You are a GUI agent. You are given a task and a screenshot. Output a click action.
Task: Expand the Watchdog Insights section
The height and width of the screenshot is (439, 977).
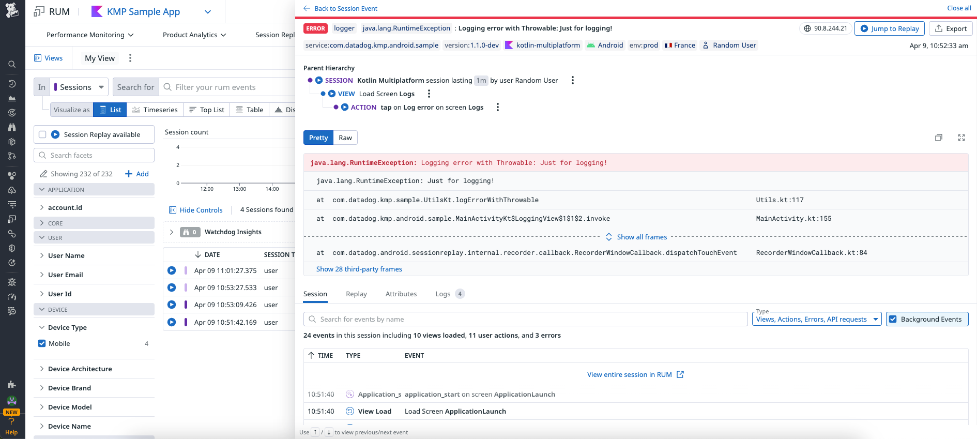[x=172, y=232]
